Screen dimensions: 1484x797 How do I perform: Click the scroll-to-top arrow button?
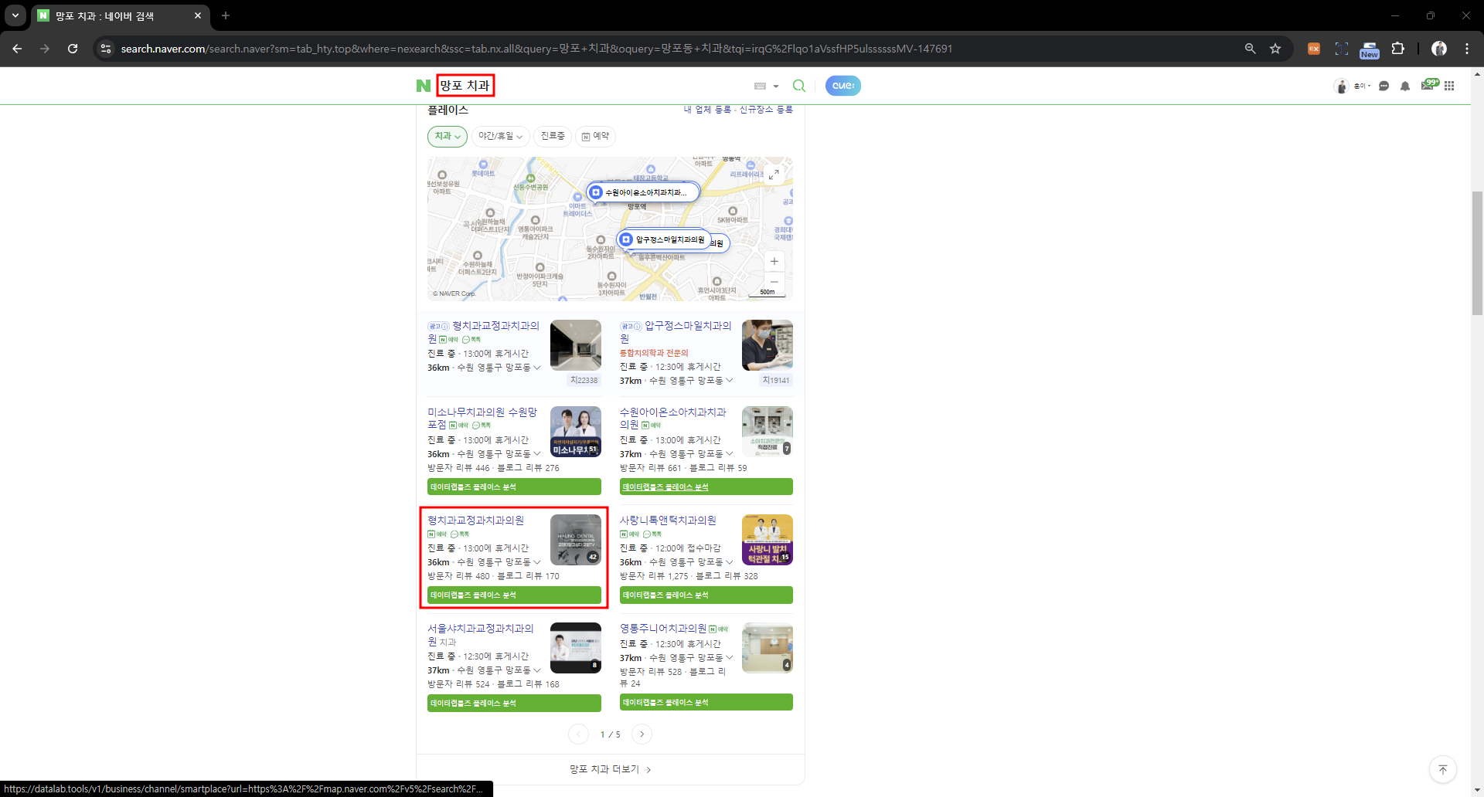(1443, 769)
